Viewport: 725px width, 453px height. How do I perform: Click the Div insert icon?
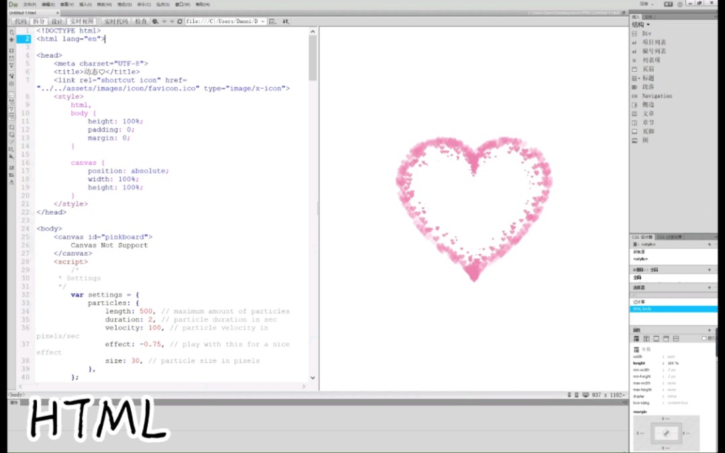pyautogui.click(x=634, y=34)
